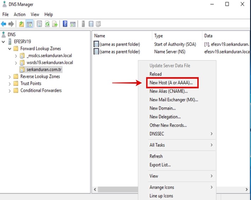Click the wsrds19.serkanduran.local zone icon
251x200 pixels.
(x=22, y=62)
